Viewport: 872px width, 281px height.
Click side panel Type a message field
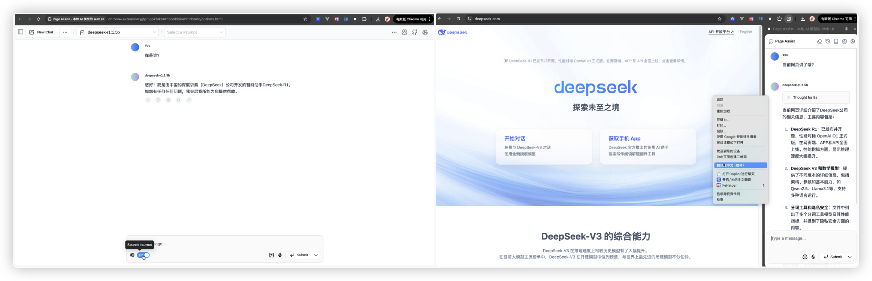point(811,239)
